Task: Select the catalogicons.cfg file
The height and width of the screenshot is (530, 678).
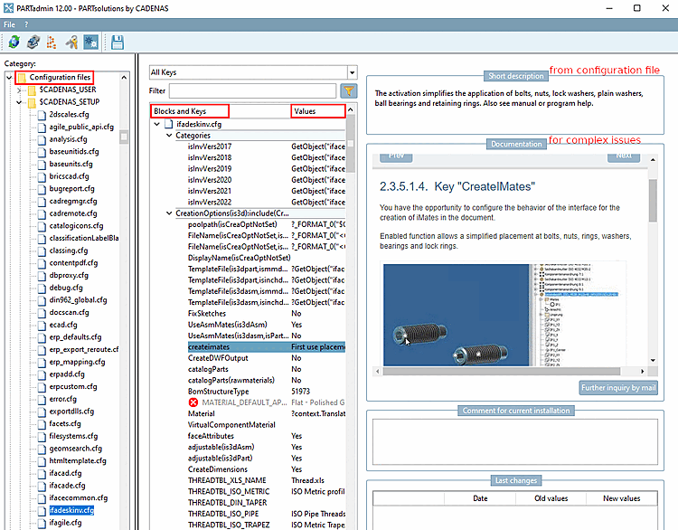Action: coord(76,226)
